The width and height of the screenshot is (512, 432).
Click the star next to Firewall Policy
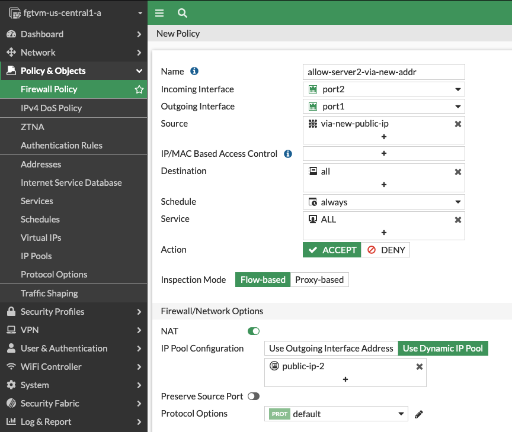click(138, 89)
